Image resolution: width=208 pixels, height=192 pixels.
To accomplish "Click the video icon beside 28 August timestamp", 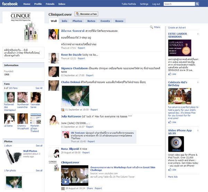I will coord(63,189).
